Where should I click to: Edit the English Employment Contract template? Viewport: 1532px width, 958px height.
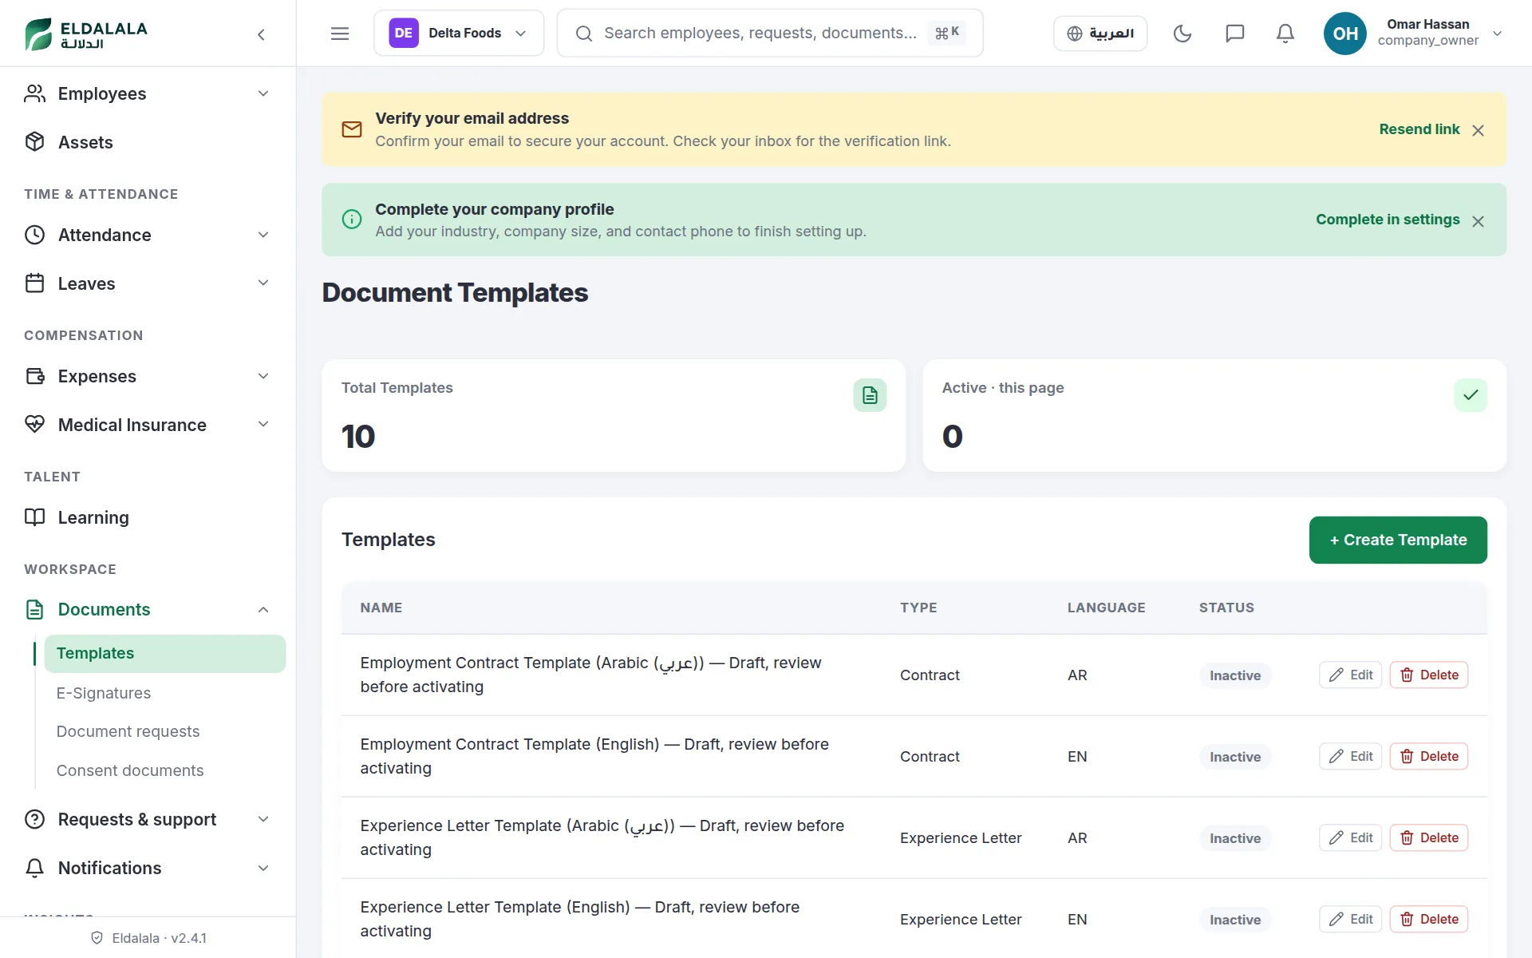click(x=1350, y=756)
